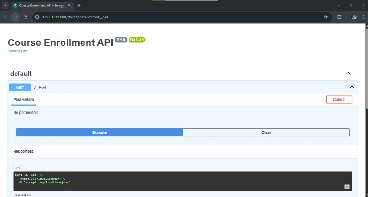Click the Course Enrollment API title
Image resolution: width=368 pixels, height=197 pixels.
pos(60,43)
